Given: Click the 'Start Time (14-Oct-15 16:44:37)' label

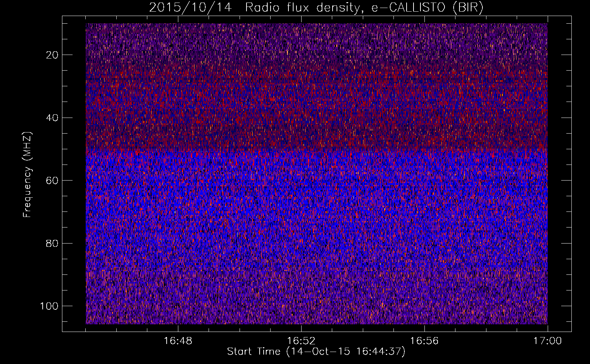Looking at the screenshot, I should (x=316, y=352).
